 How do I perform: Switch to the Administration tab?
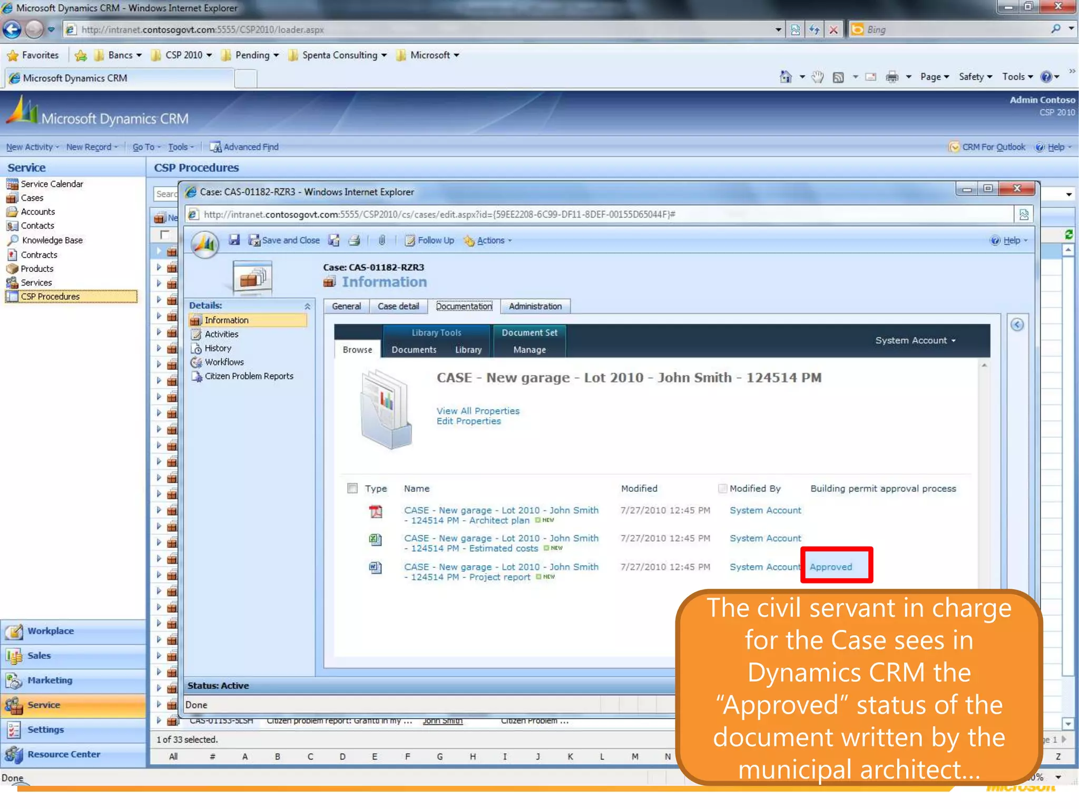click(535, 306)
